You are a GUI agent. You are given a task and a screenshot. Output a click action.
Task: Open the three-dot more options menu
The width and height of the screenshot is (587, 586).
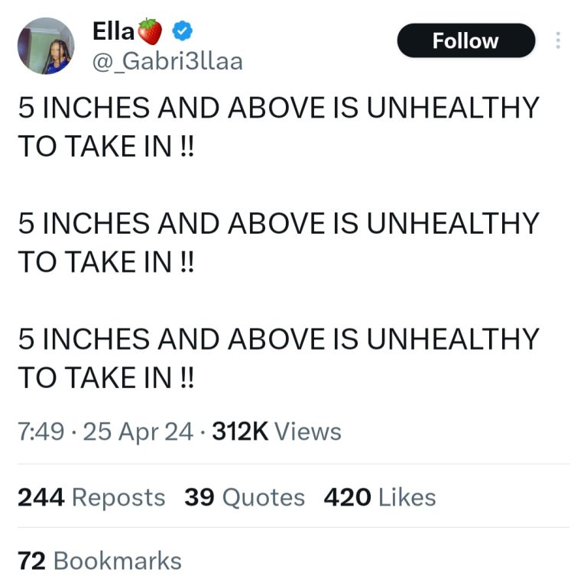pyautogui.click(x=558, y=40)
